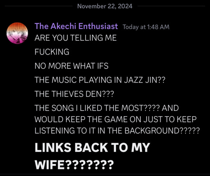Select the NO MORE WHAT IFS message
Image resolution: width=210 pixels, height=176 pixels.
(72, 66)
